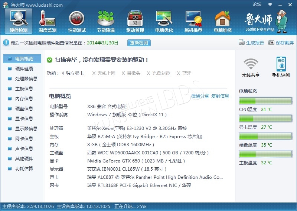
Task: Click 保存截屏 save screenshot
Action: [285, 43]
